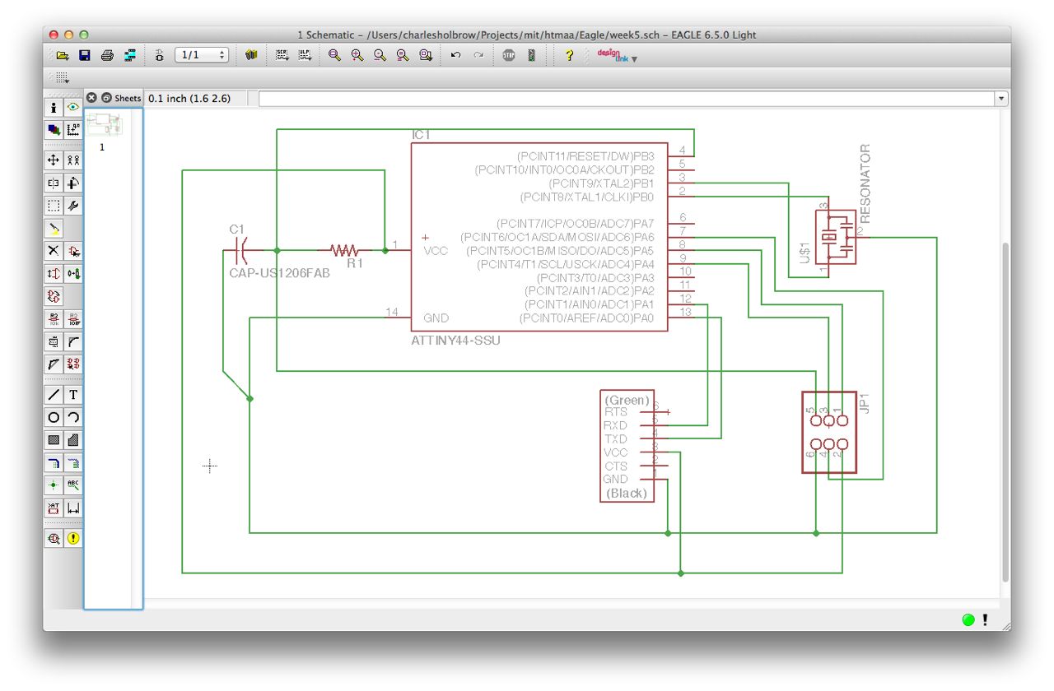The height and width of the screenshot is (691, 1054).
Task: Select the Invoke gate tool
Action: click(x=73, y=364)
